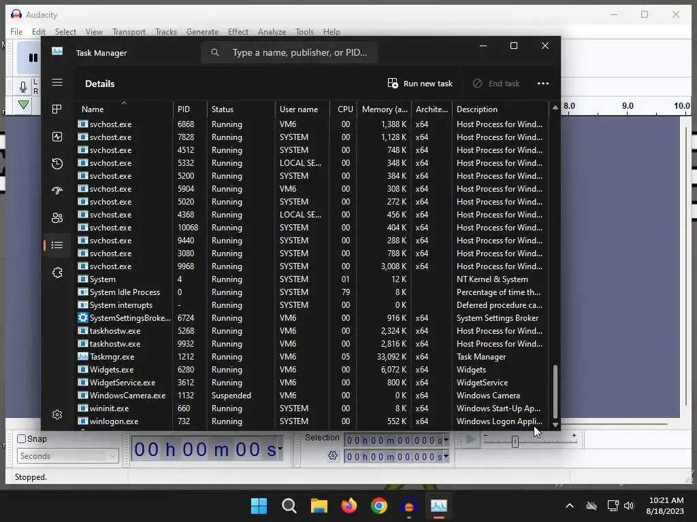Open the Analyze menu in Audacity
The height and width of the screenshot is (522, 697).
tap(272, 32)
